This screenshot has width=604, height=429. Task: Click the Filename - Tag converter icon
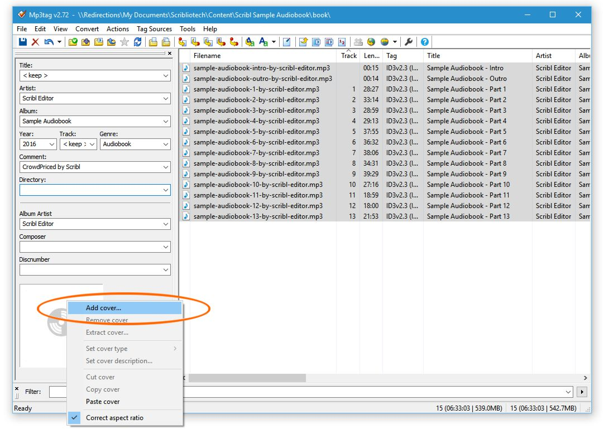(x=195, y=42)
